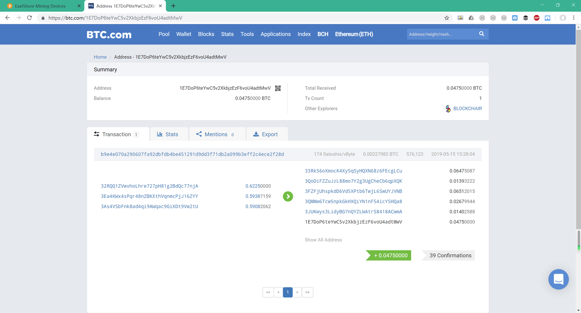Bookmark this page with the star icon

click(x=447, y=18)
